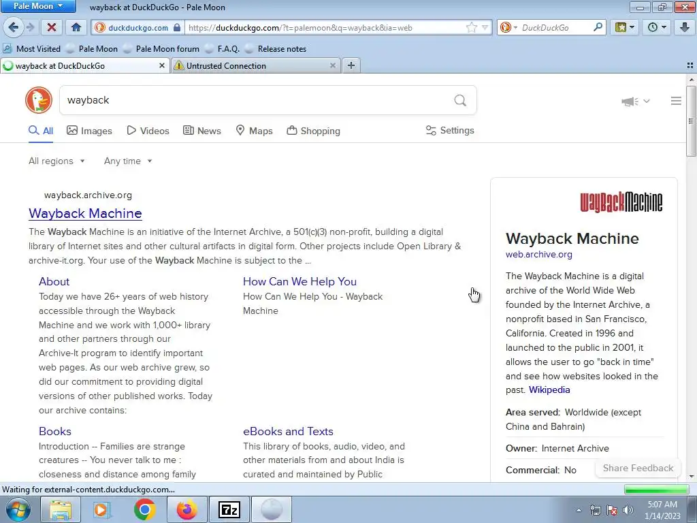Open the Pale Moon bookmark
This screenshot has height=523, width=697.
click(x=92, y=49)
